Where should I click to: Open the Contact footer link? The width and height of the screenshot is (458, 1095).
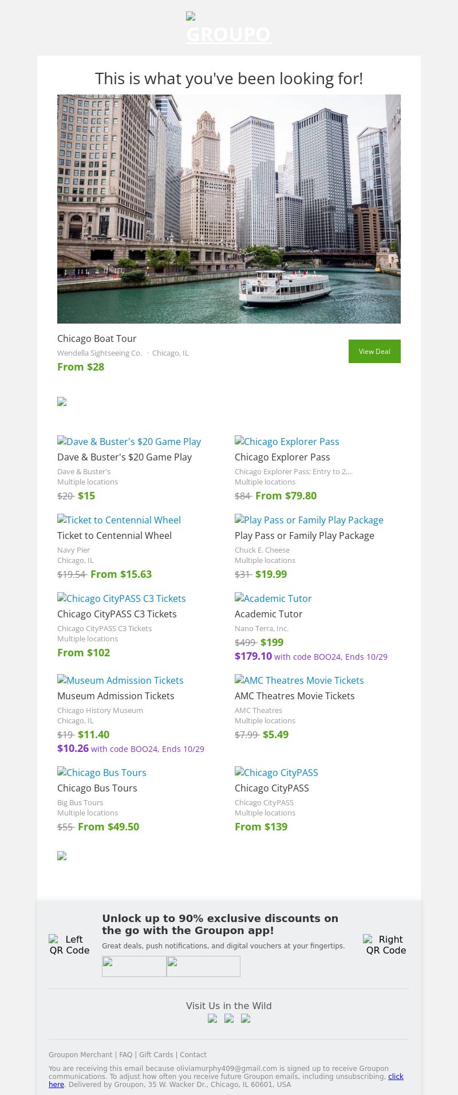(x=193, y=1055)
